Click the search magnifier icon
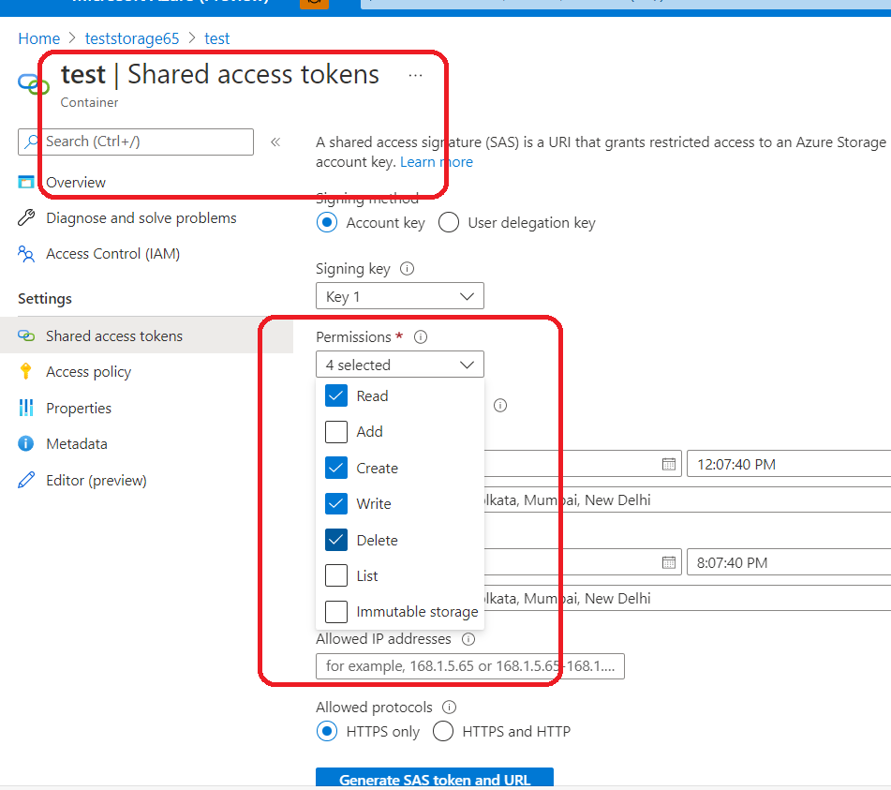Screen dimensions: 891x790 [32, 141]
